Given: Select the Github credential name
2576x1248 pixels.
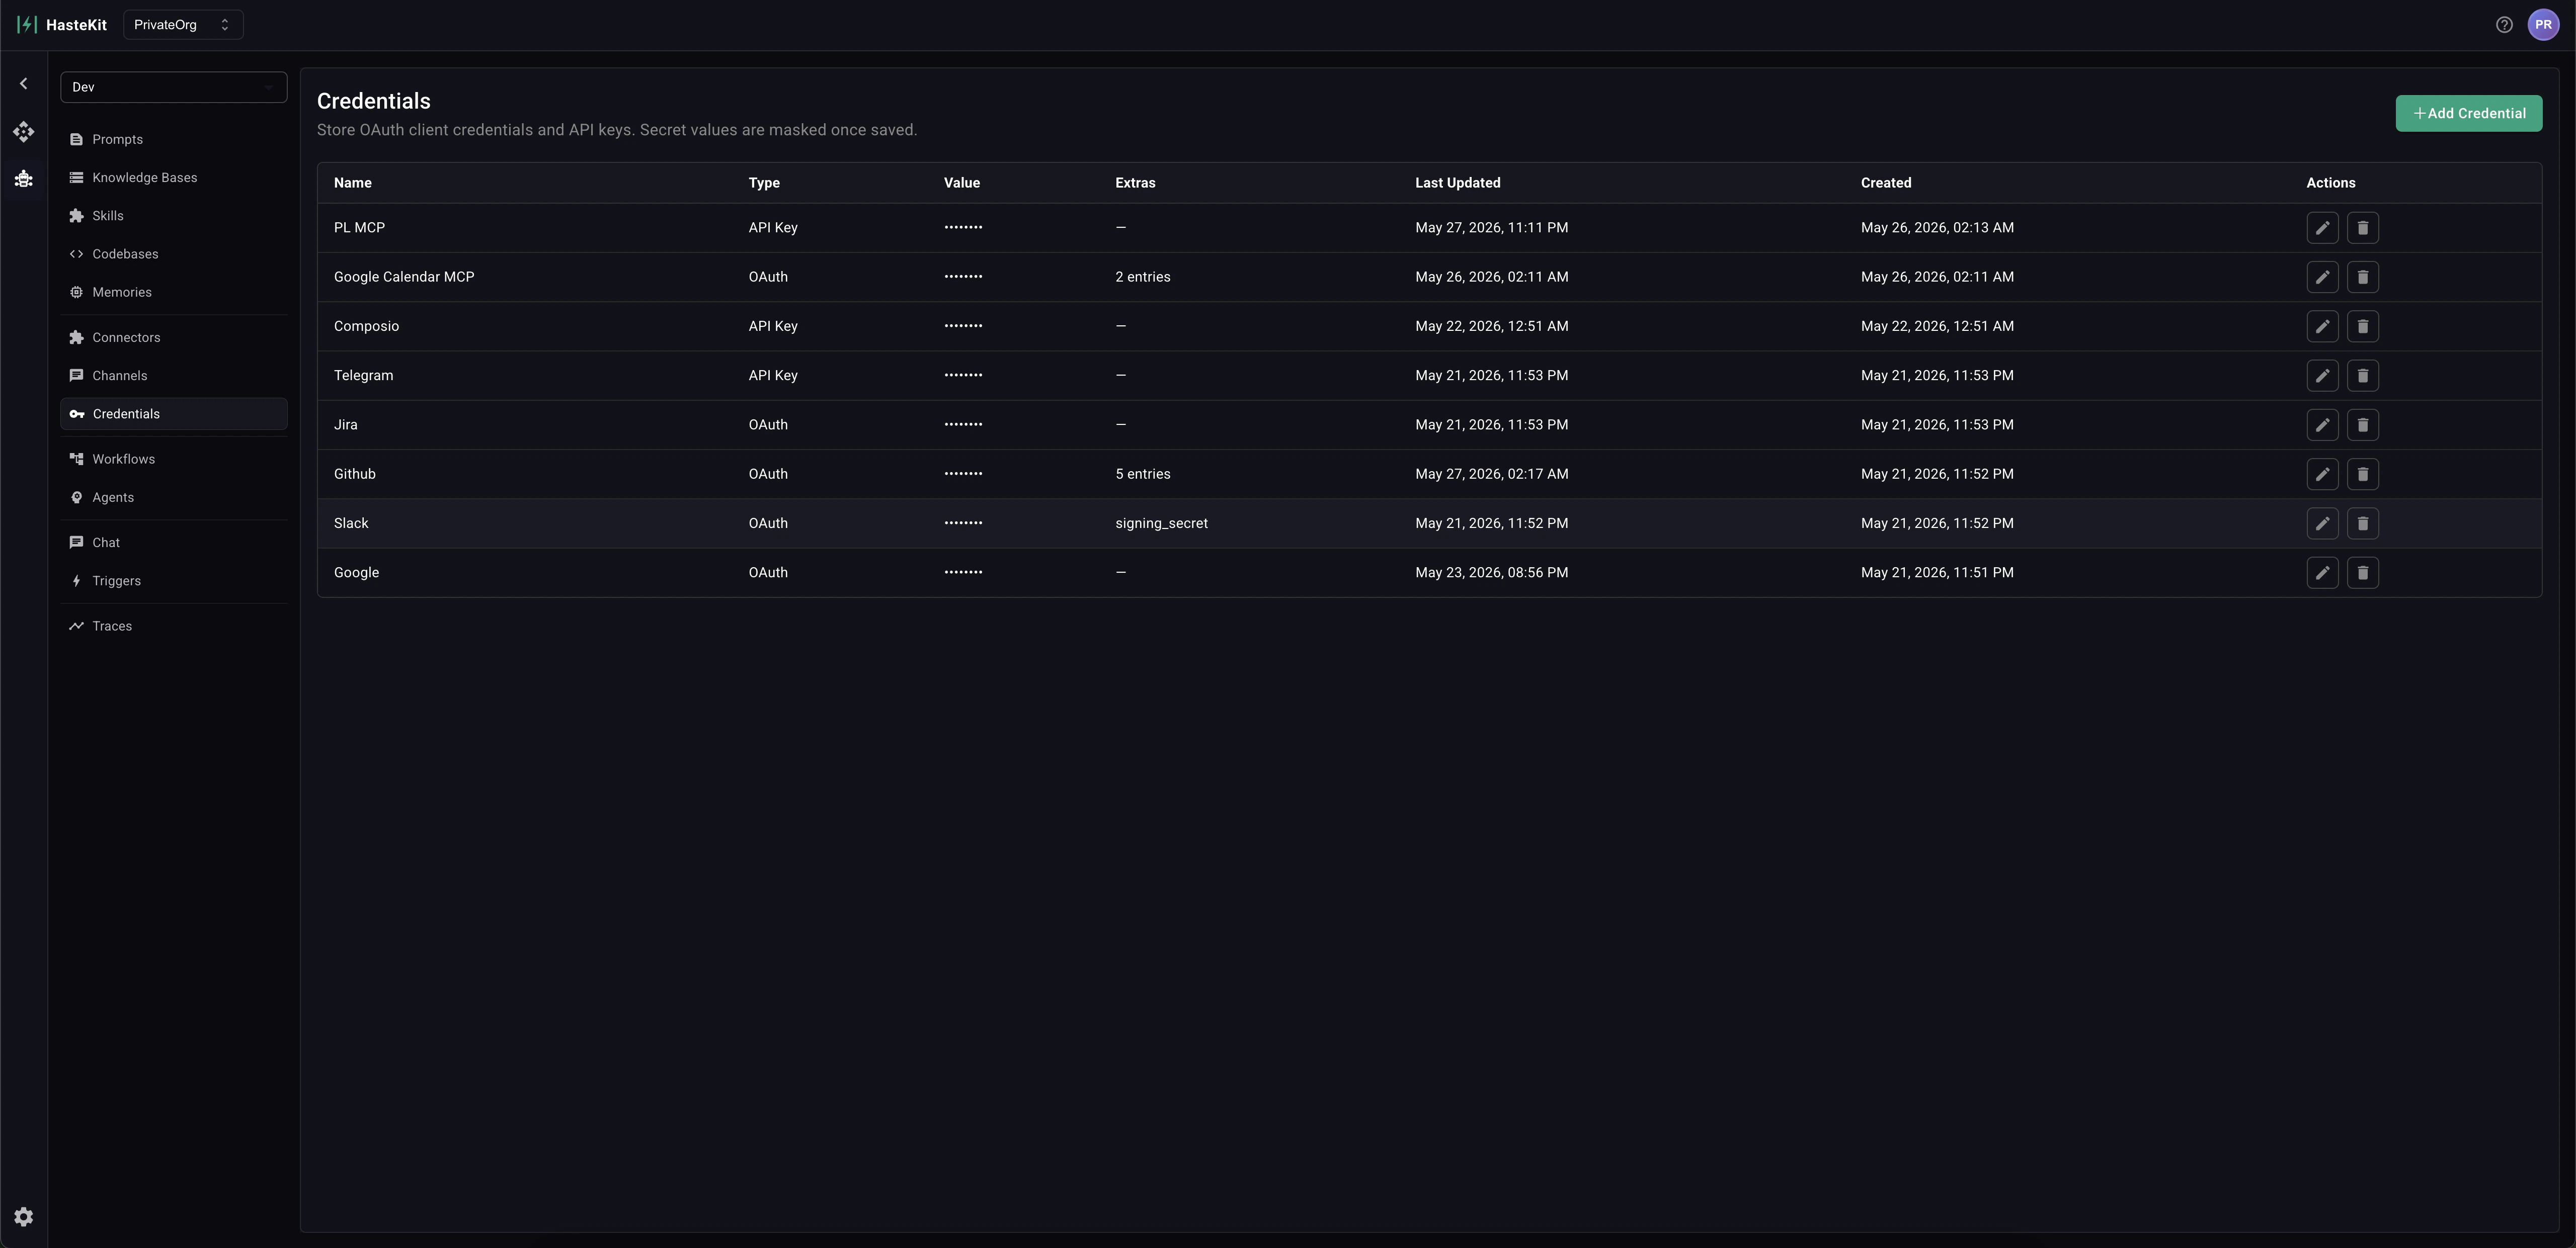Looking at the screenshot, I should (355, 474).
